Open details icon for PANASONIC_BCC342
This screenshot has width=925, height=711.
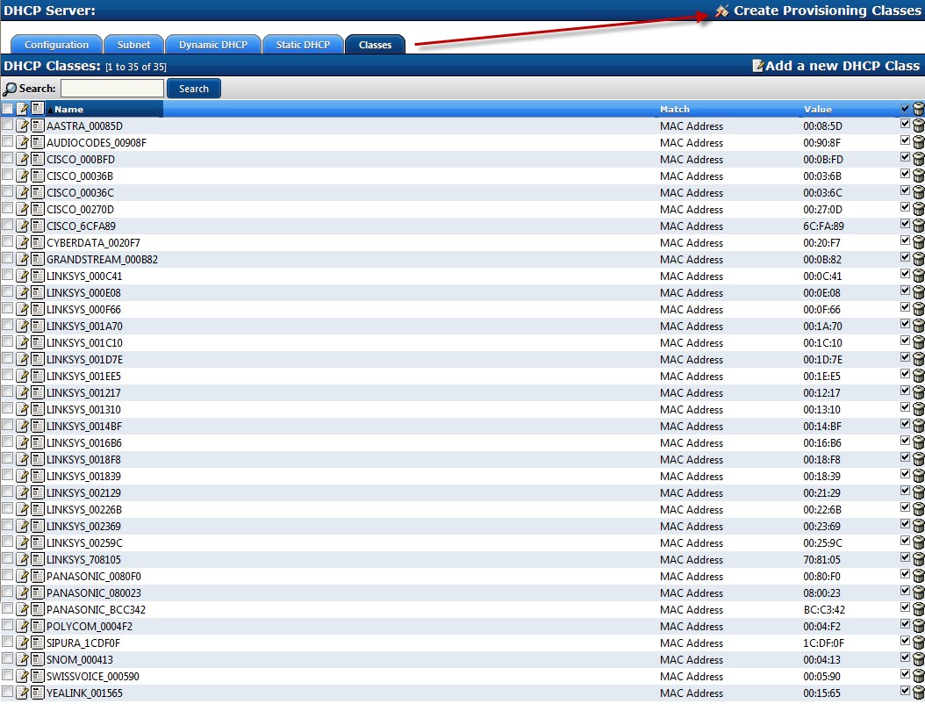(38, 609)
